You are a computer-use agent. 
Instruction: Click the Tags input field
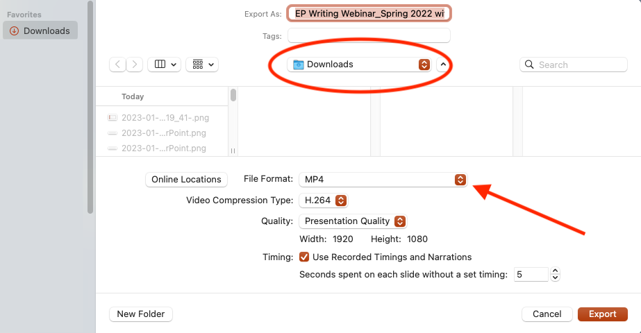point(369,36)
